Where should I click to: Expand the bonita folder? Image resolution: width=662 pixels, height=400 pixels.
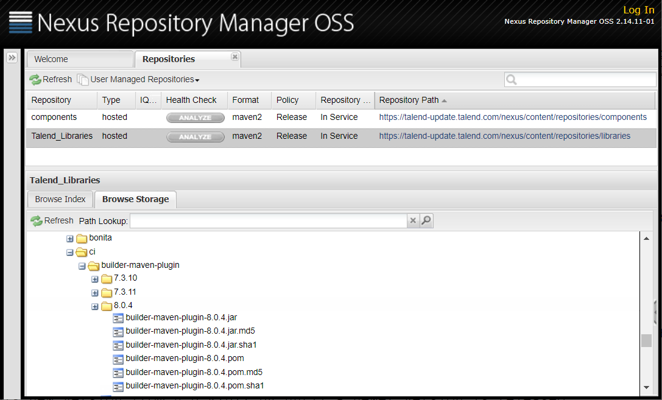coord(70,239)
